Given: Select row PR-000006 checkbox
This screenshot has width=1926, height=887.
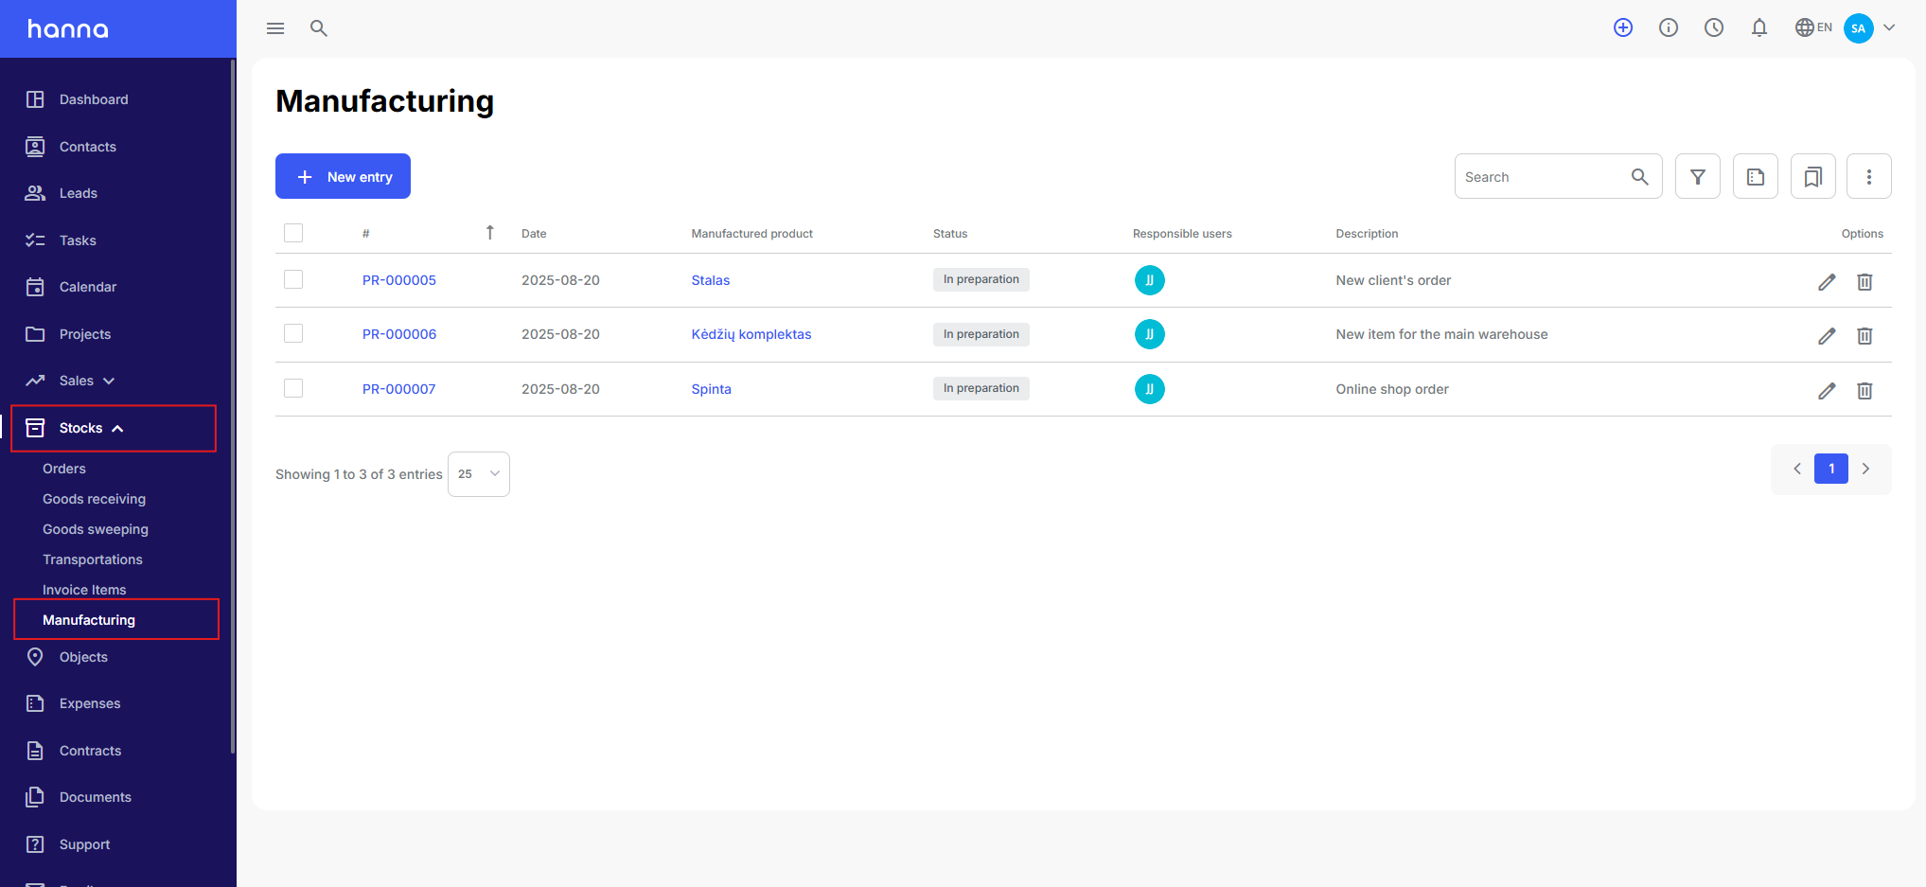Looking at the screenshot, I should 293,333.
